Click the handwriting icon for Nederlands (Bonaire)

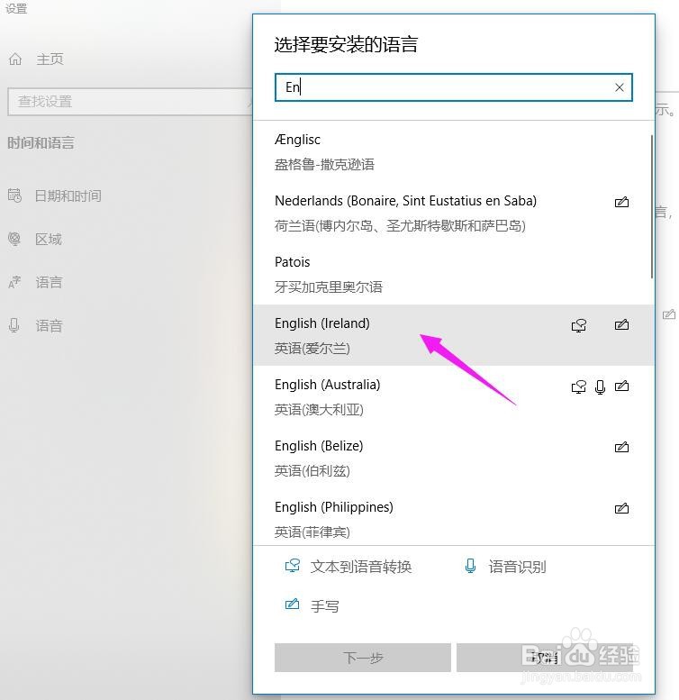click(621, 202)
